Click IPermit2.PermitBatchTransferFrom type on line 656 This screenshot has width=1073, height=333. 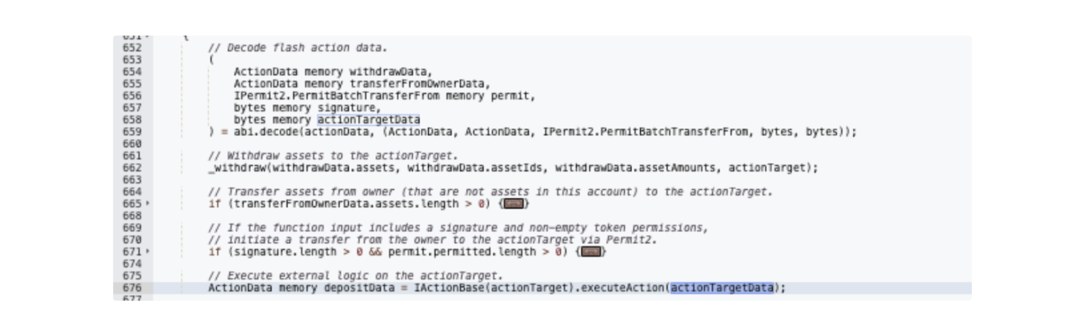coord(337,95)
